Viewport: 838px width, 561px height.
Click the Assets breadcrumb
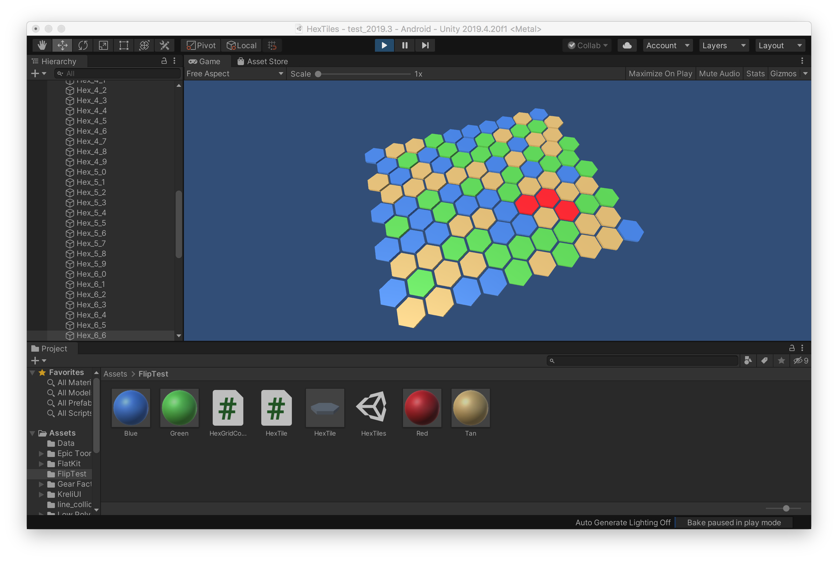[115, 374]
